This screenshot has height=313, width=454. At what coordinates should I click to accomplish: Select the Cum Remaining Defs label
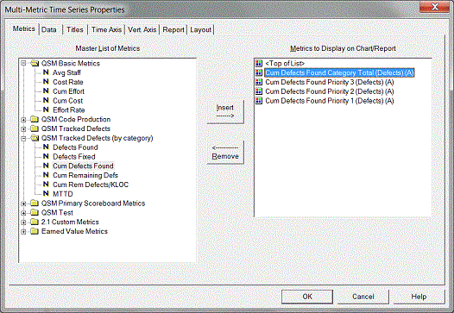point(85,175)
